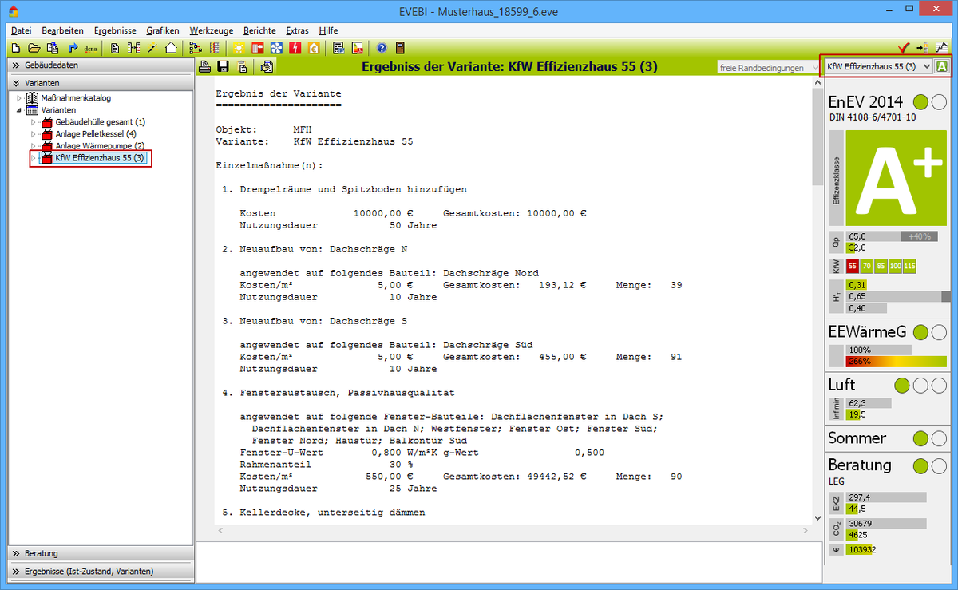Click the house building icon in toolbar
This screenshot has width=958, height=590.
(170, 48)
